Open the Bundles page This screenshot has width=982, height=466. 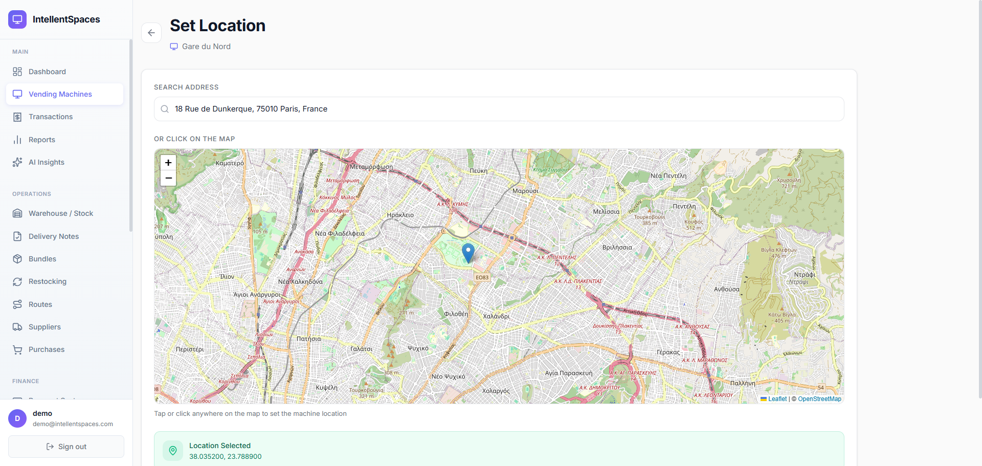tap(64, 259)
